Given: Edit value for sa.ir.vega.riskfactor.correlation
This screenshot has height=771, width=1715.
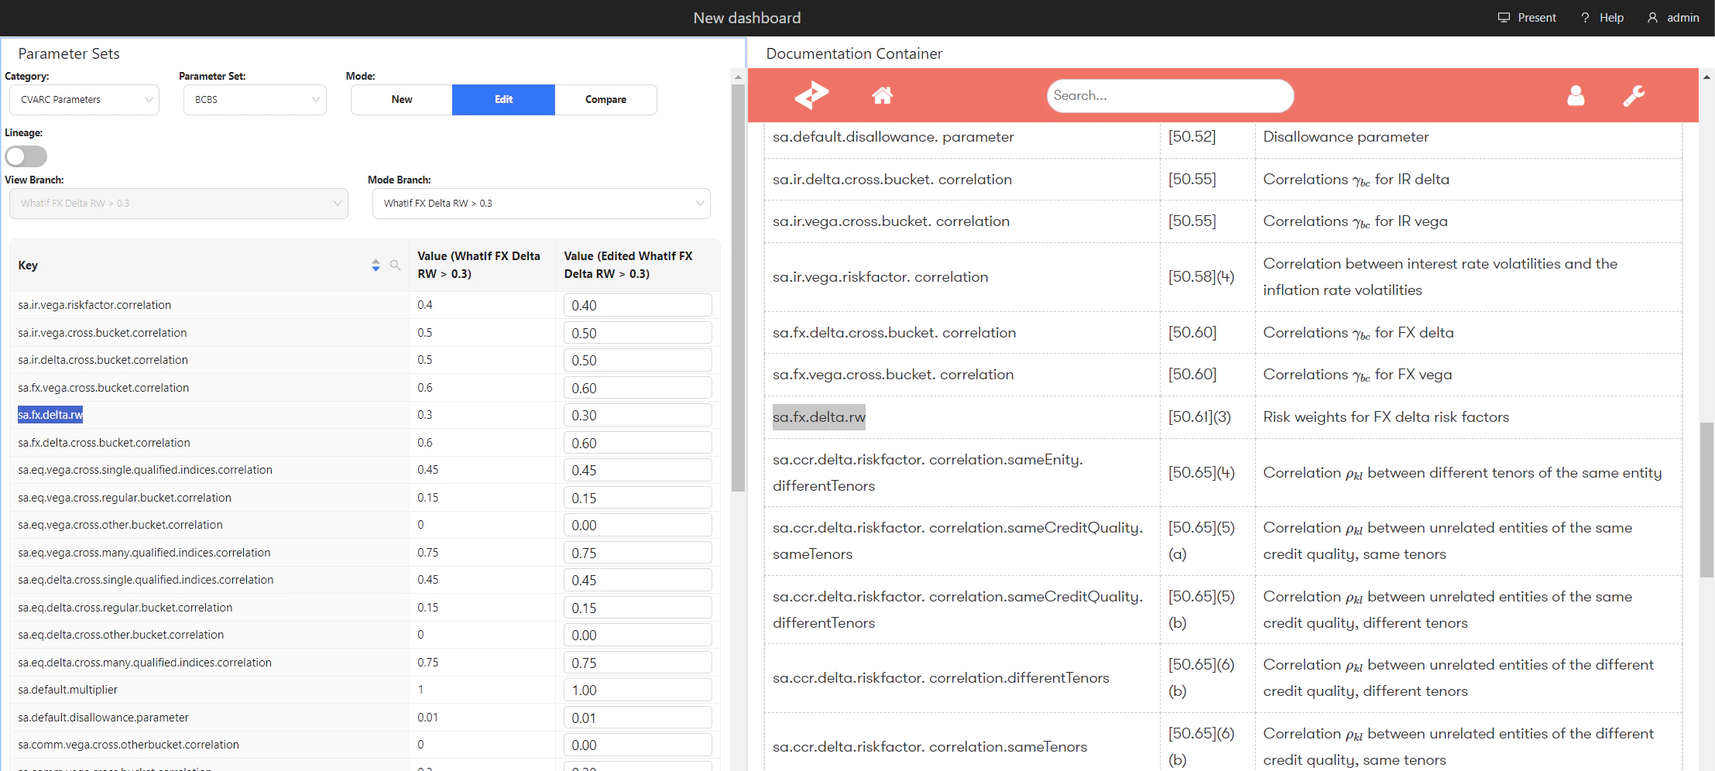Looking at the screenshot, I should click(x=637, y=305).
